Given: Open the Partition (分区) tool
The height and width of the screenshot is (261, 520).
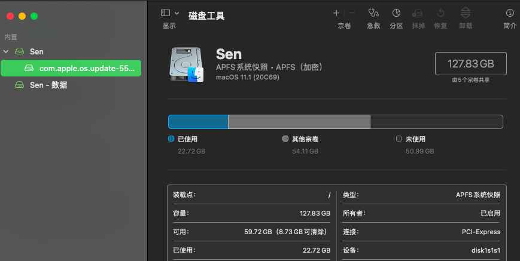Looking at the screenshot, I should click(396, 13).
